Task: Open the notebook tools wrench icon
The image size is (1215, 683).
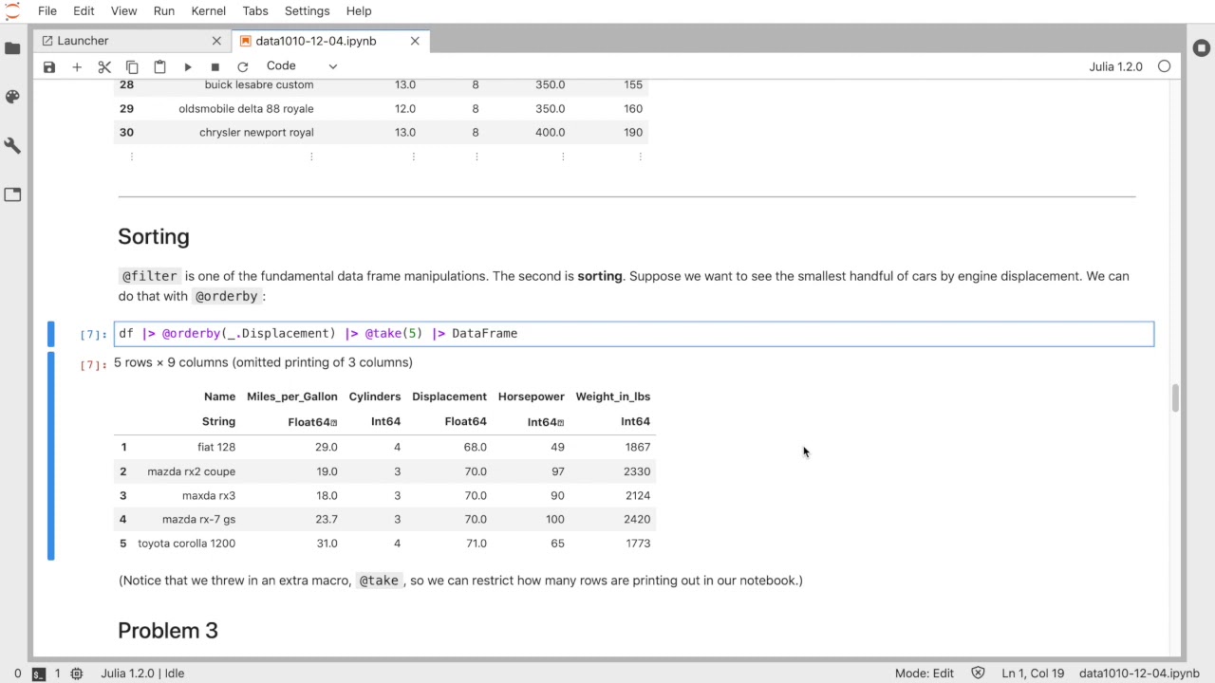Action: (12, 146)
